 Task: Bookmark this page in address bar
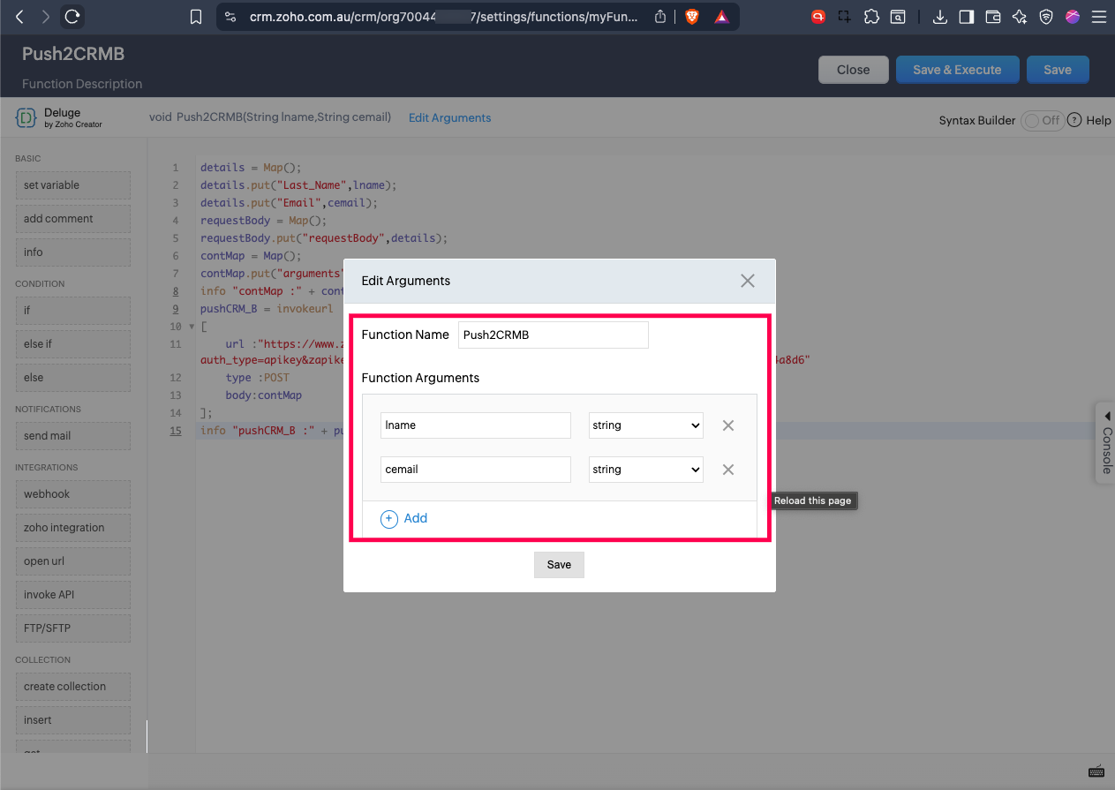[x=196, y=17]
